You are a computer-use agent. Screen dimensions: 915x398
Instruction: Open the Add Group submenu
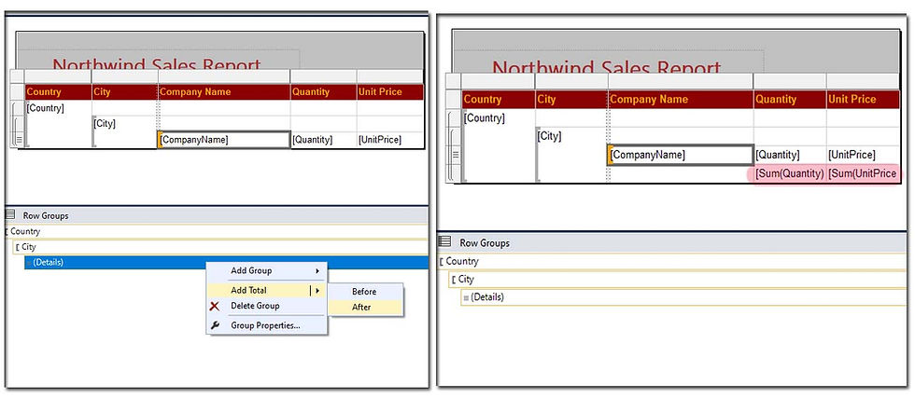coord(267,271)
